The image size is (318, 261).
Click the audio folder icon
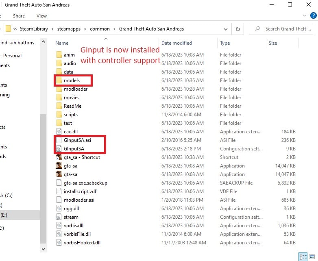click(59, 63)
